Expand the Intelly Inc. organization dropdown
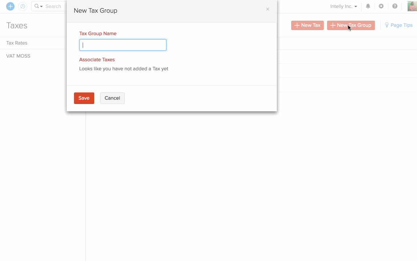The image size is (417, 261). (343, 6)
